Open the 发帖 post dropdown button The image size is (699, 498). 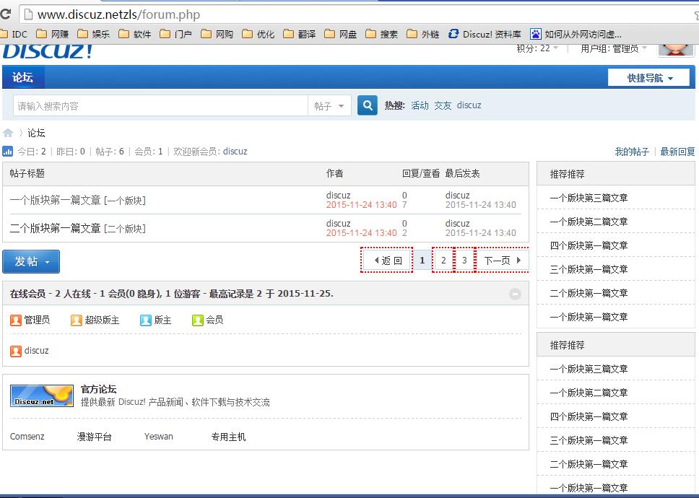point(31,261)
